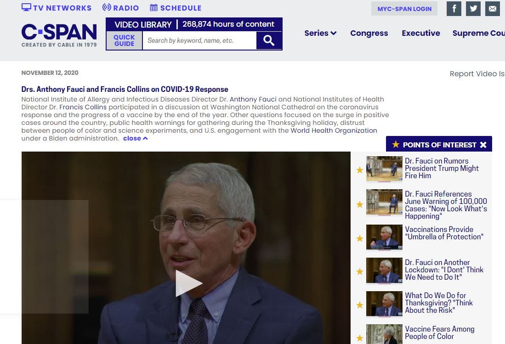The width and height of the screenshot is (505, 344).
Task: Open Anthony Fauci person link
Action: pyautogui.click(x=253, y=99)
